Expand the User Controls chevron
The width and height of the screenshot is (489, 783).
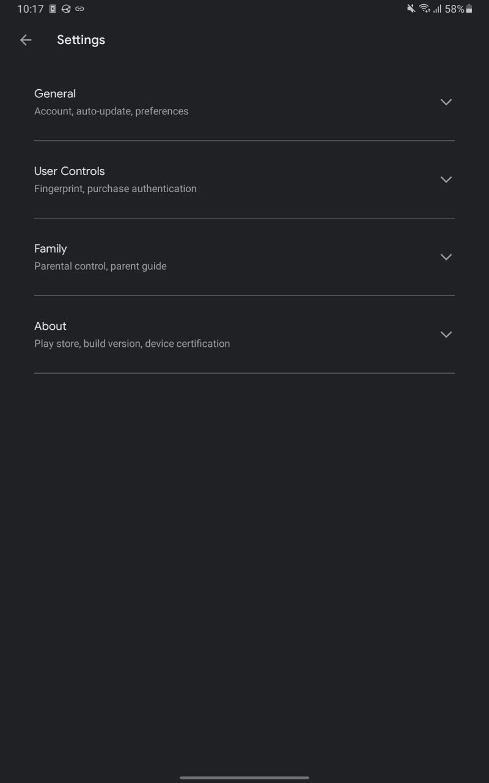[446, 179]
